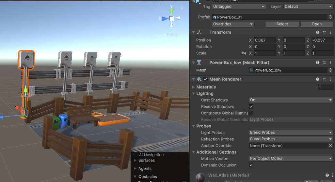
Task: Click the prefab Select button
Action: (282, 24)
